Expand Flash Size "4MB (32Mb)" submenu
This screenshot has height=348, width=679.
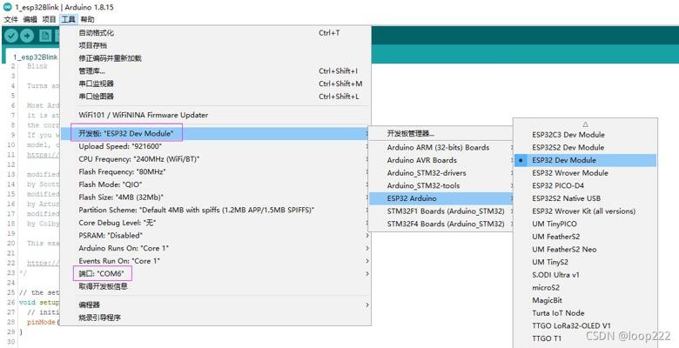(215, 197)
